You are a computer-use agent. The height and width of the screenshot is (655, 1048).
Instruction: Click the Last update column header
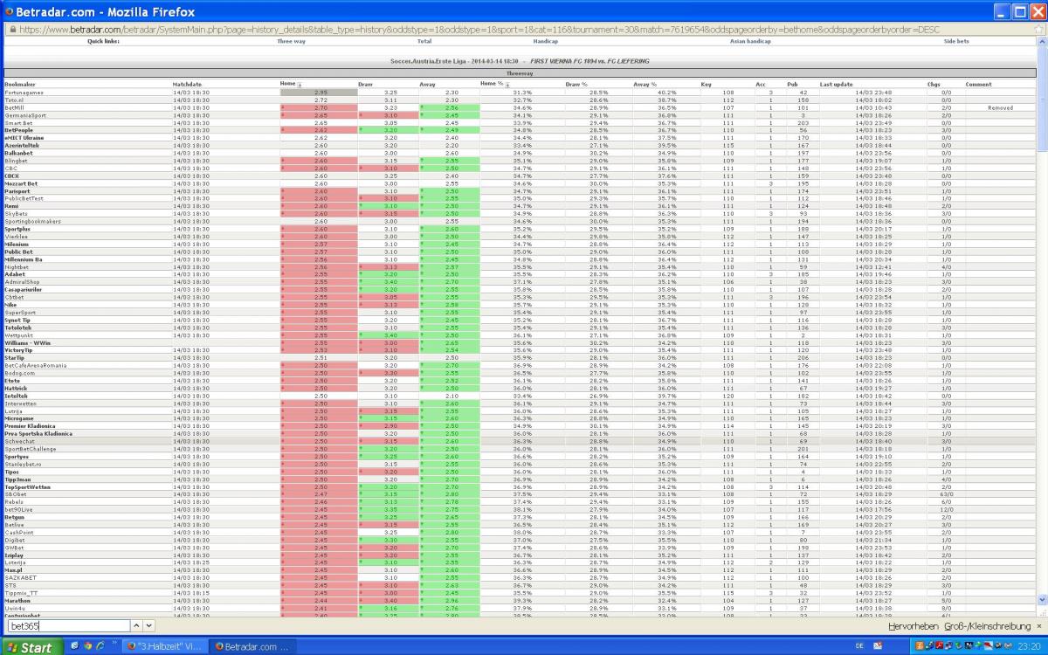point(837,85)
